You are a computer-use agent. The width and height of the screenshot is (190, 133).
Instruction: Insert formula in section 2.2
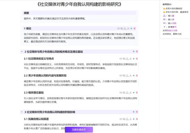130,76
